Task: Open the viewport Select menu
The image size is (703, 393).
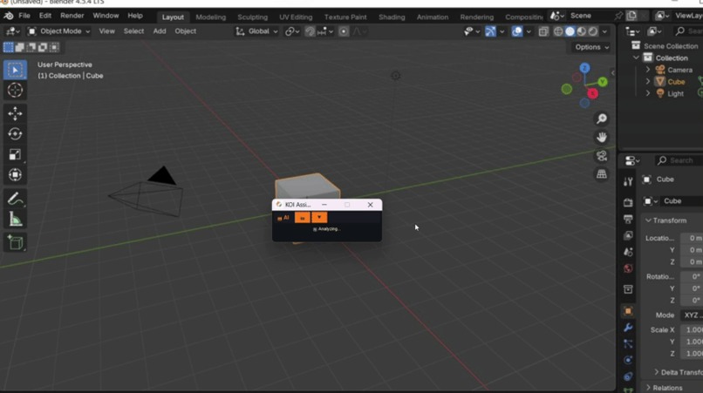Action: coord(133,31)
